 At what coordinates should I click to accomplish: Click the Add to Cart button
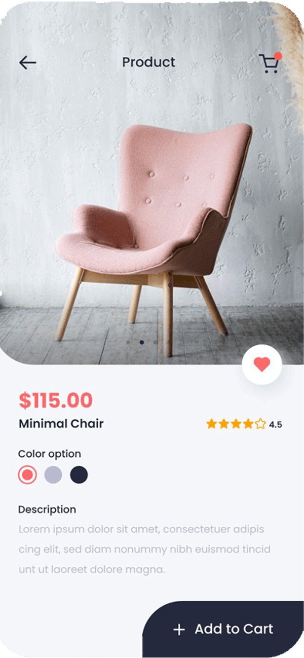point(223,629)
